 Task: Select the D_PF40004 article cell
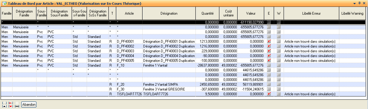[x=129, y=56]
